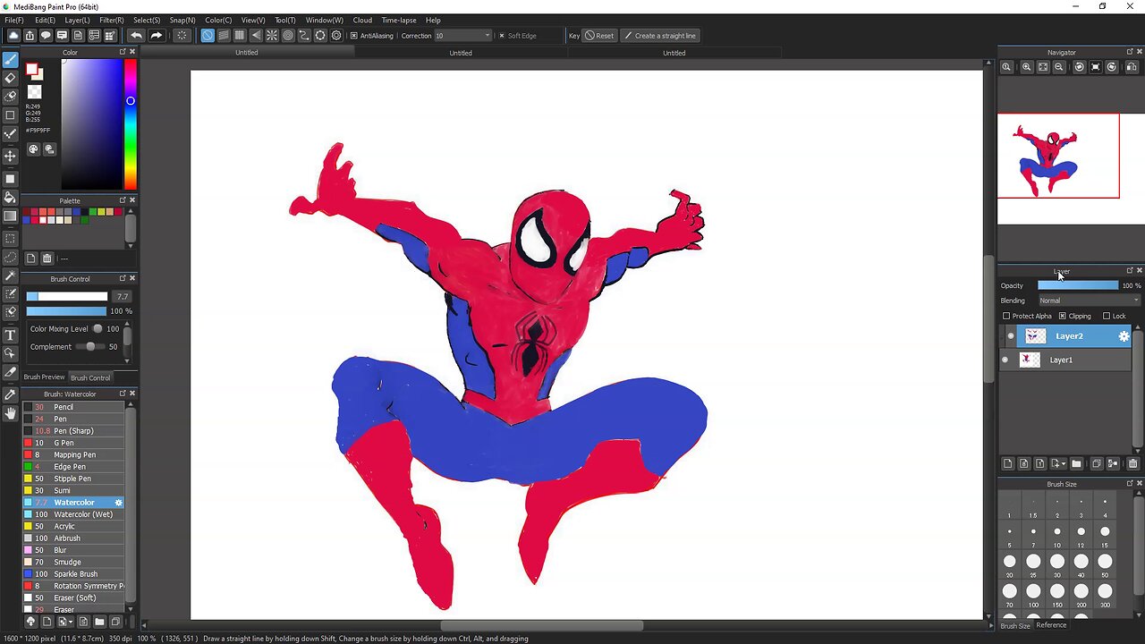Delete palette color with trash icon
This screenshot has height=644, width=1145.
[47, 258]
